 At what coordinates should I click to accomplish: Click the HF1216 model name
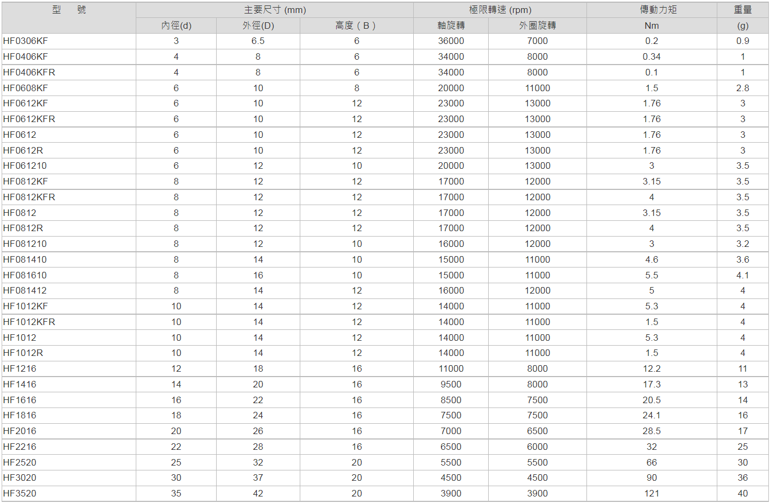[x=20, y=369]
